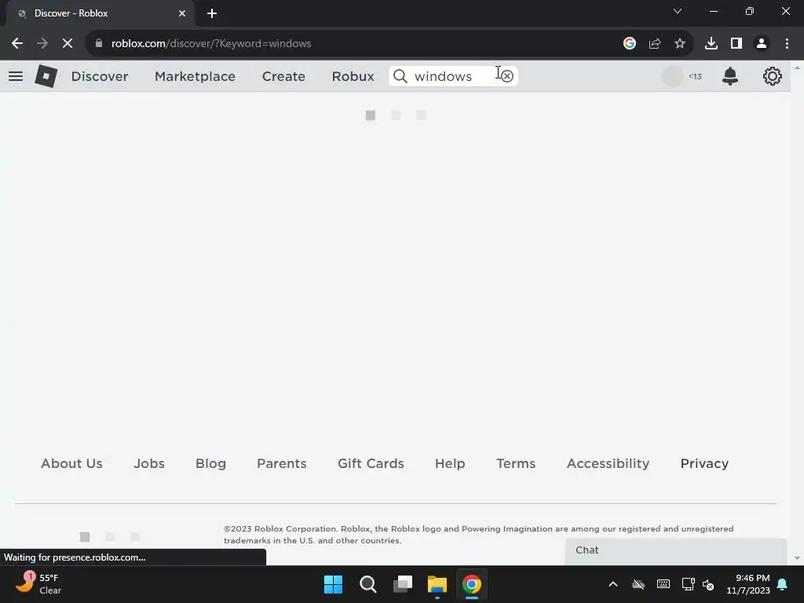Click the search magnifier icon in Roblox
This screenshot has height=603, width=804.
click(x=400, y=76)
